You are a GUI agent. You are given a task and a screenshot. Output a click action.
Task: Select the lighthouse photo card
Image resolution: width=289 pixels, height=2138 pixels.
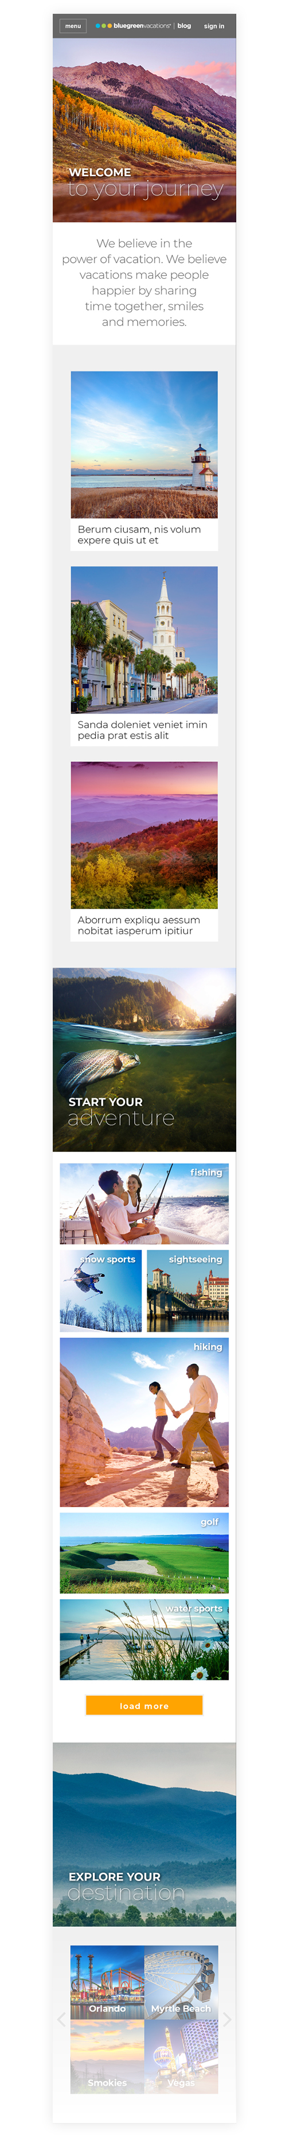pyautogui.click(x=144, y=461)
